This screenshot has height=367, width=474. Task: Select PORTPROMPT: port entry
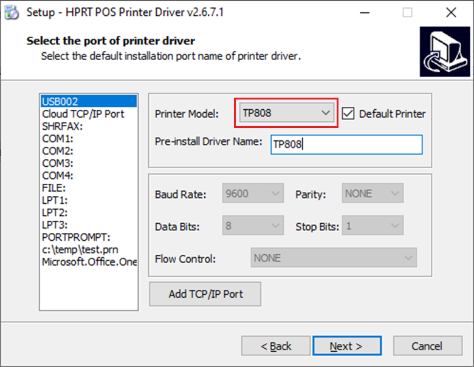pos(76,237)
